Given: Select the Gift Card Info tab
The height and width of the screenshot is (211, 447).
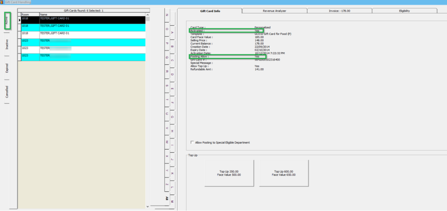Looking at the screenshot, I should [209, 11].
